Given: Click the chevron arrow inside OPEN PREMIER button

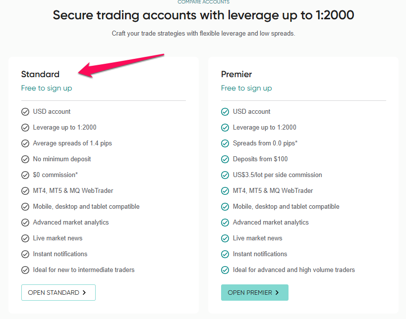Looking at the screenshot, I should 277,292.
